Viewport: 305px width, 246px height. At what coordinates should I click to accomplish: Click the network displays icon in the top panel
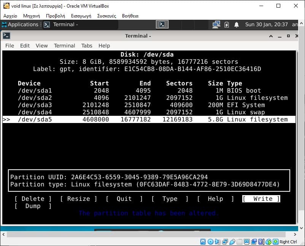(216, 24)
